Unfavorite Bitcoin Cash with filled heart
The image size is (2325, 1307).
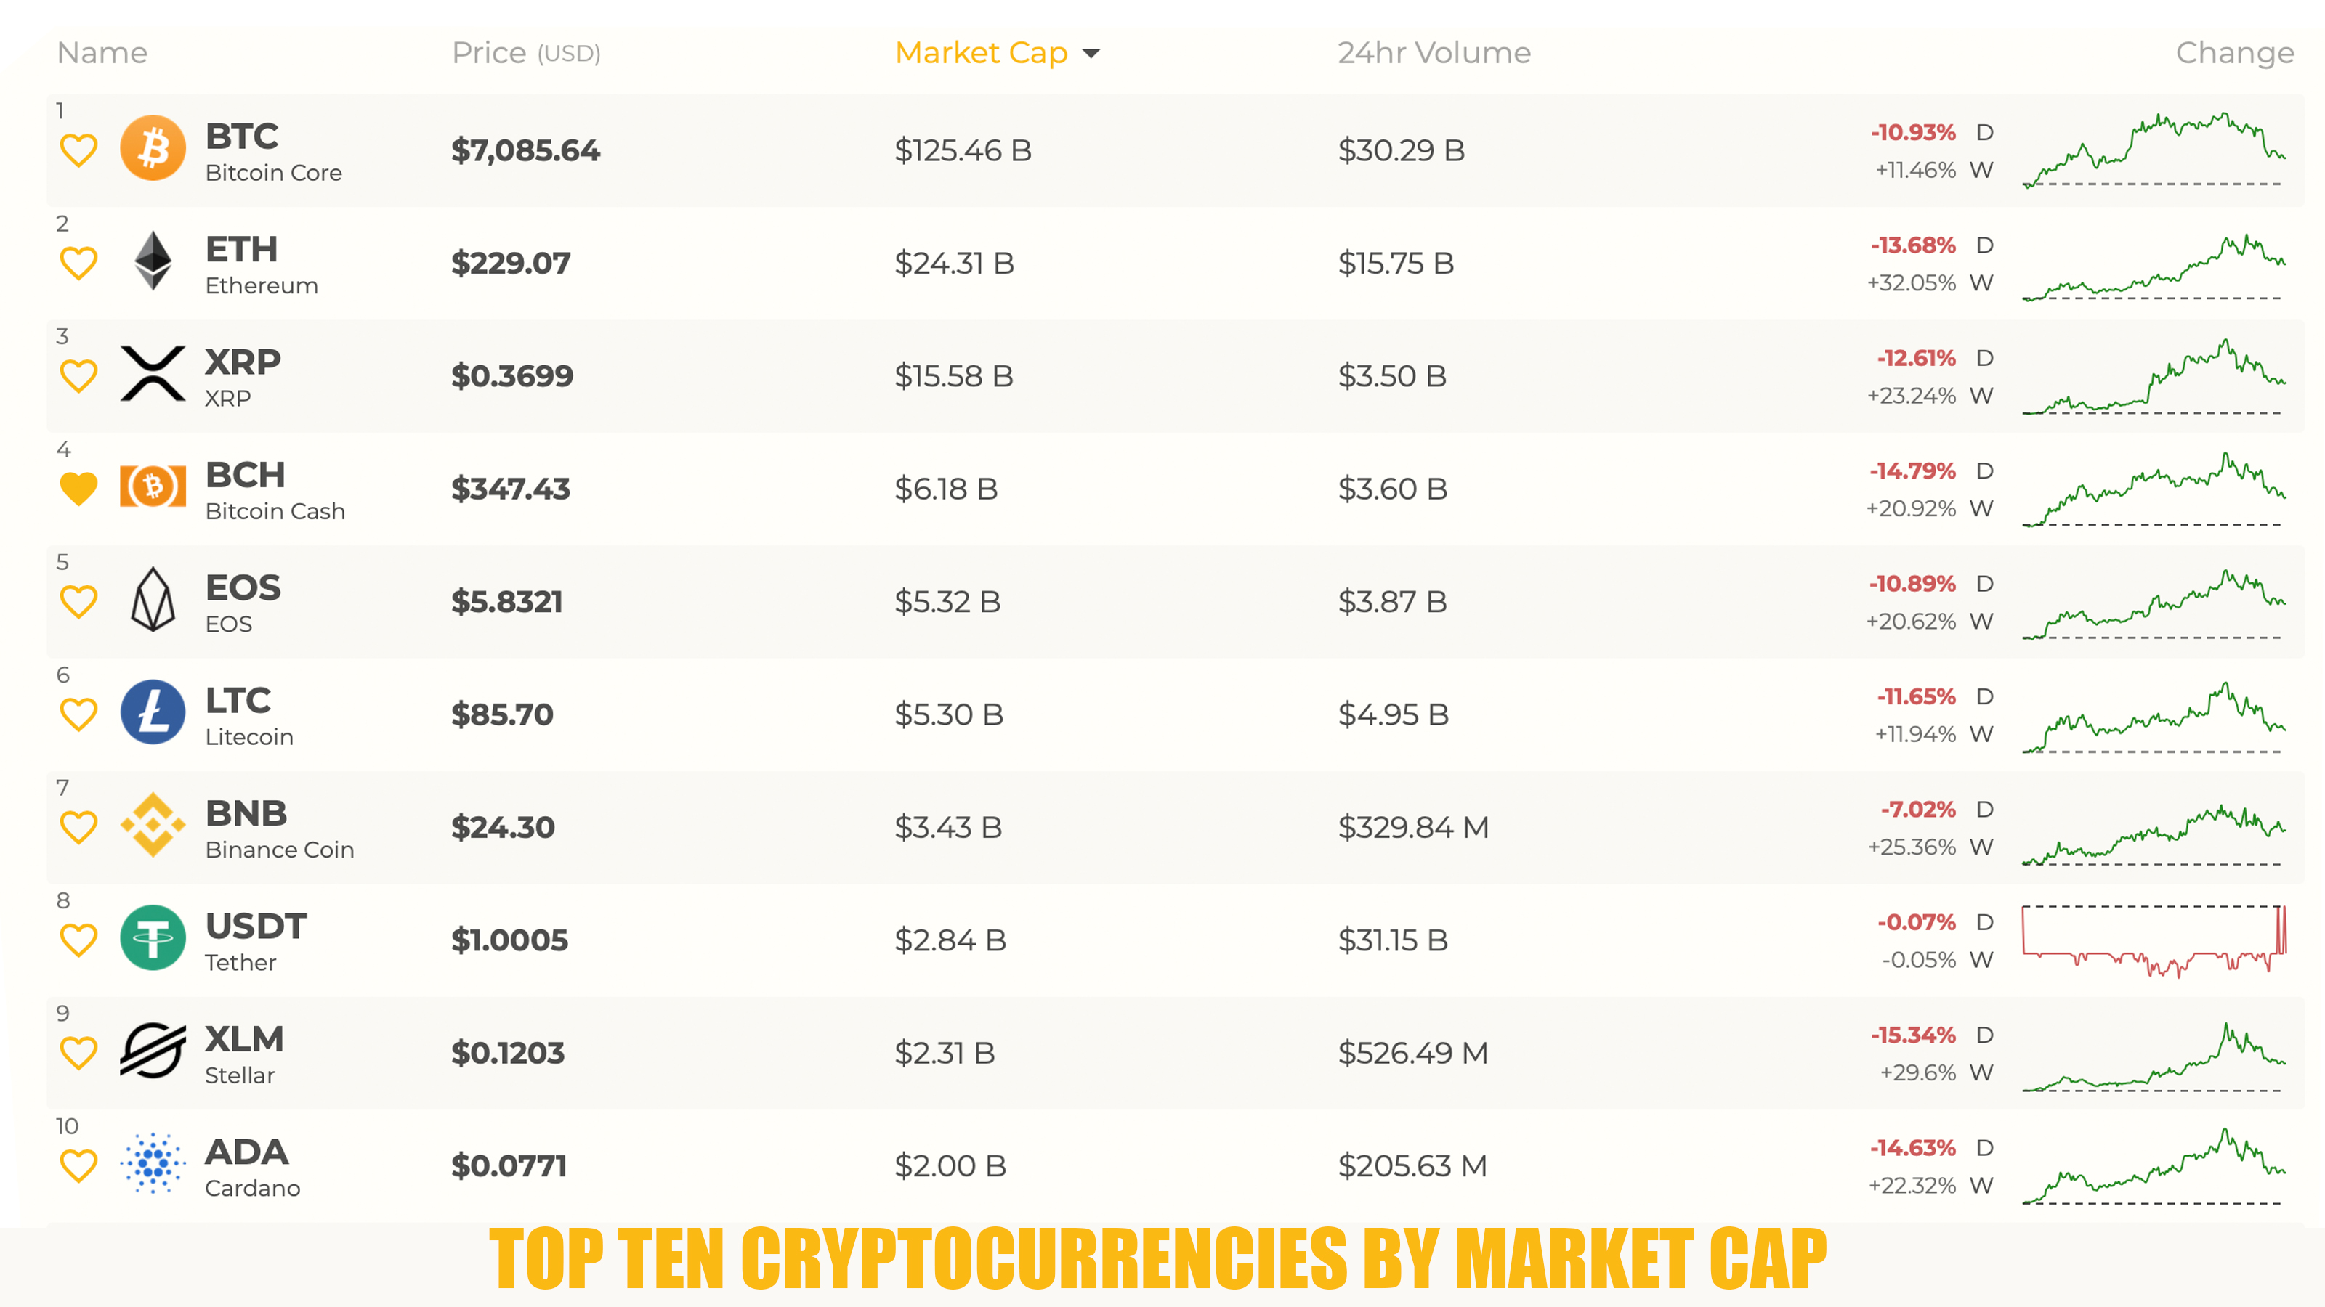coord(78,489)
